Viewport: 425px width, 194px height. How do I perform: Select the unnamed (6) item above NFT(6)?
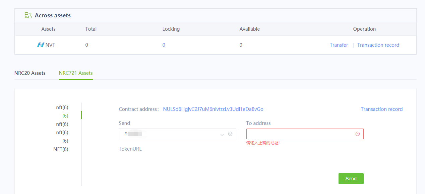click(x=65, y=141)
